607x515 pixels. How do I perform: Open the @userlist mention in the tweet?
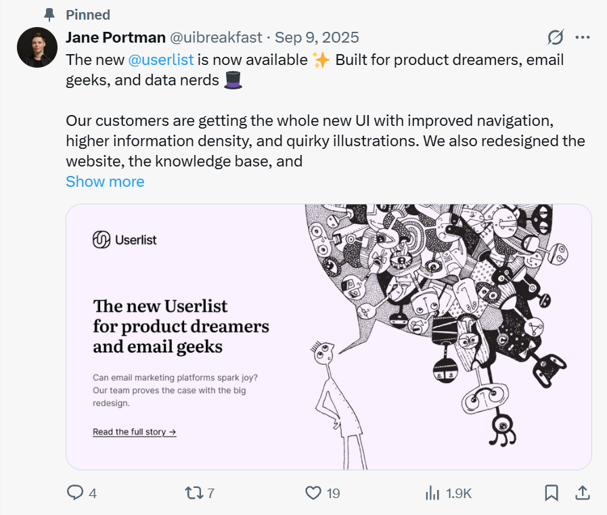[161, 60]
